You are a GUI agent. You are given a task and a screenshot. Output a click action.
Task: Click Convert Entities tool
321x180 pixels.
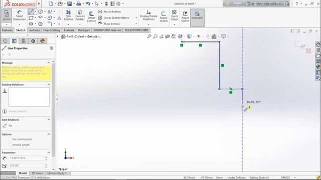coord(80,15)
